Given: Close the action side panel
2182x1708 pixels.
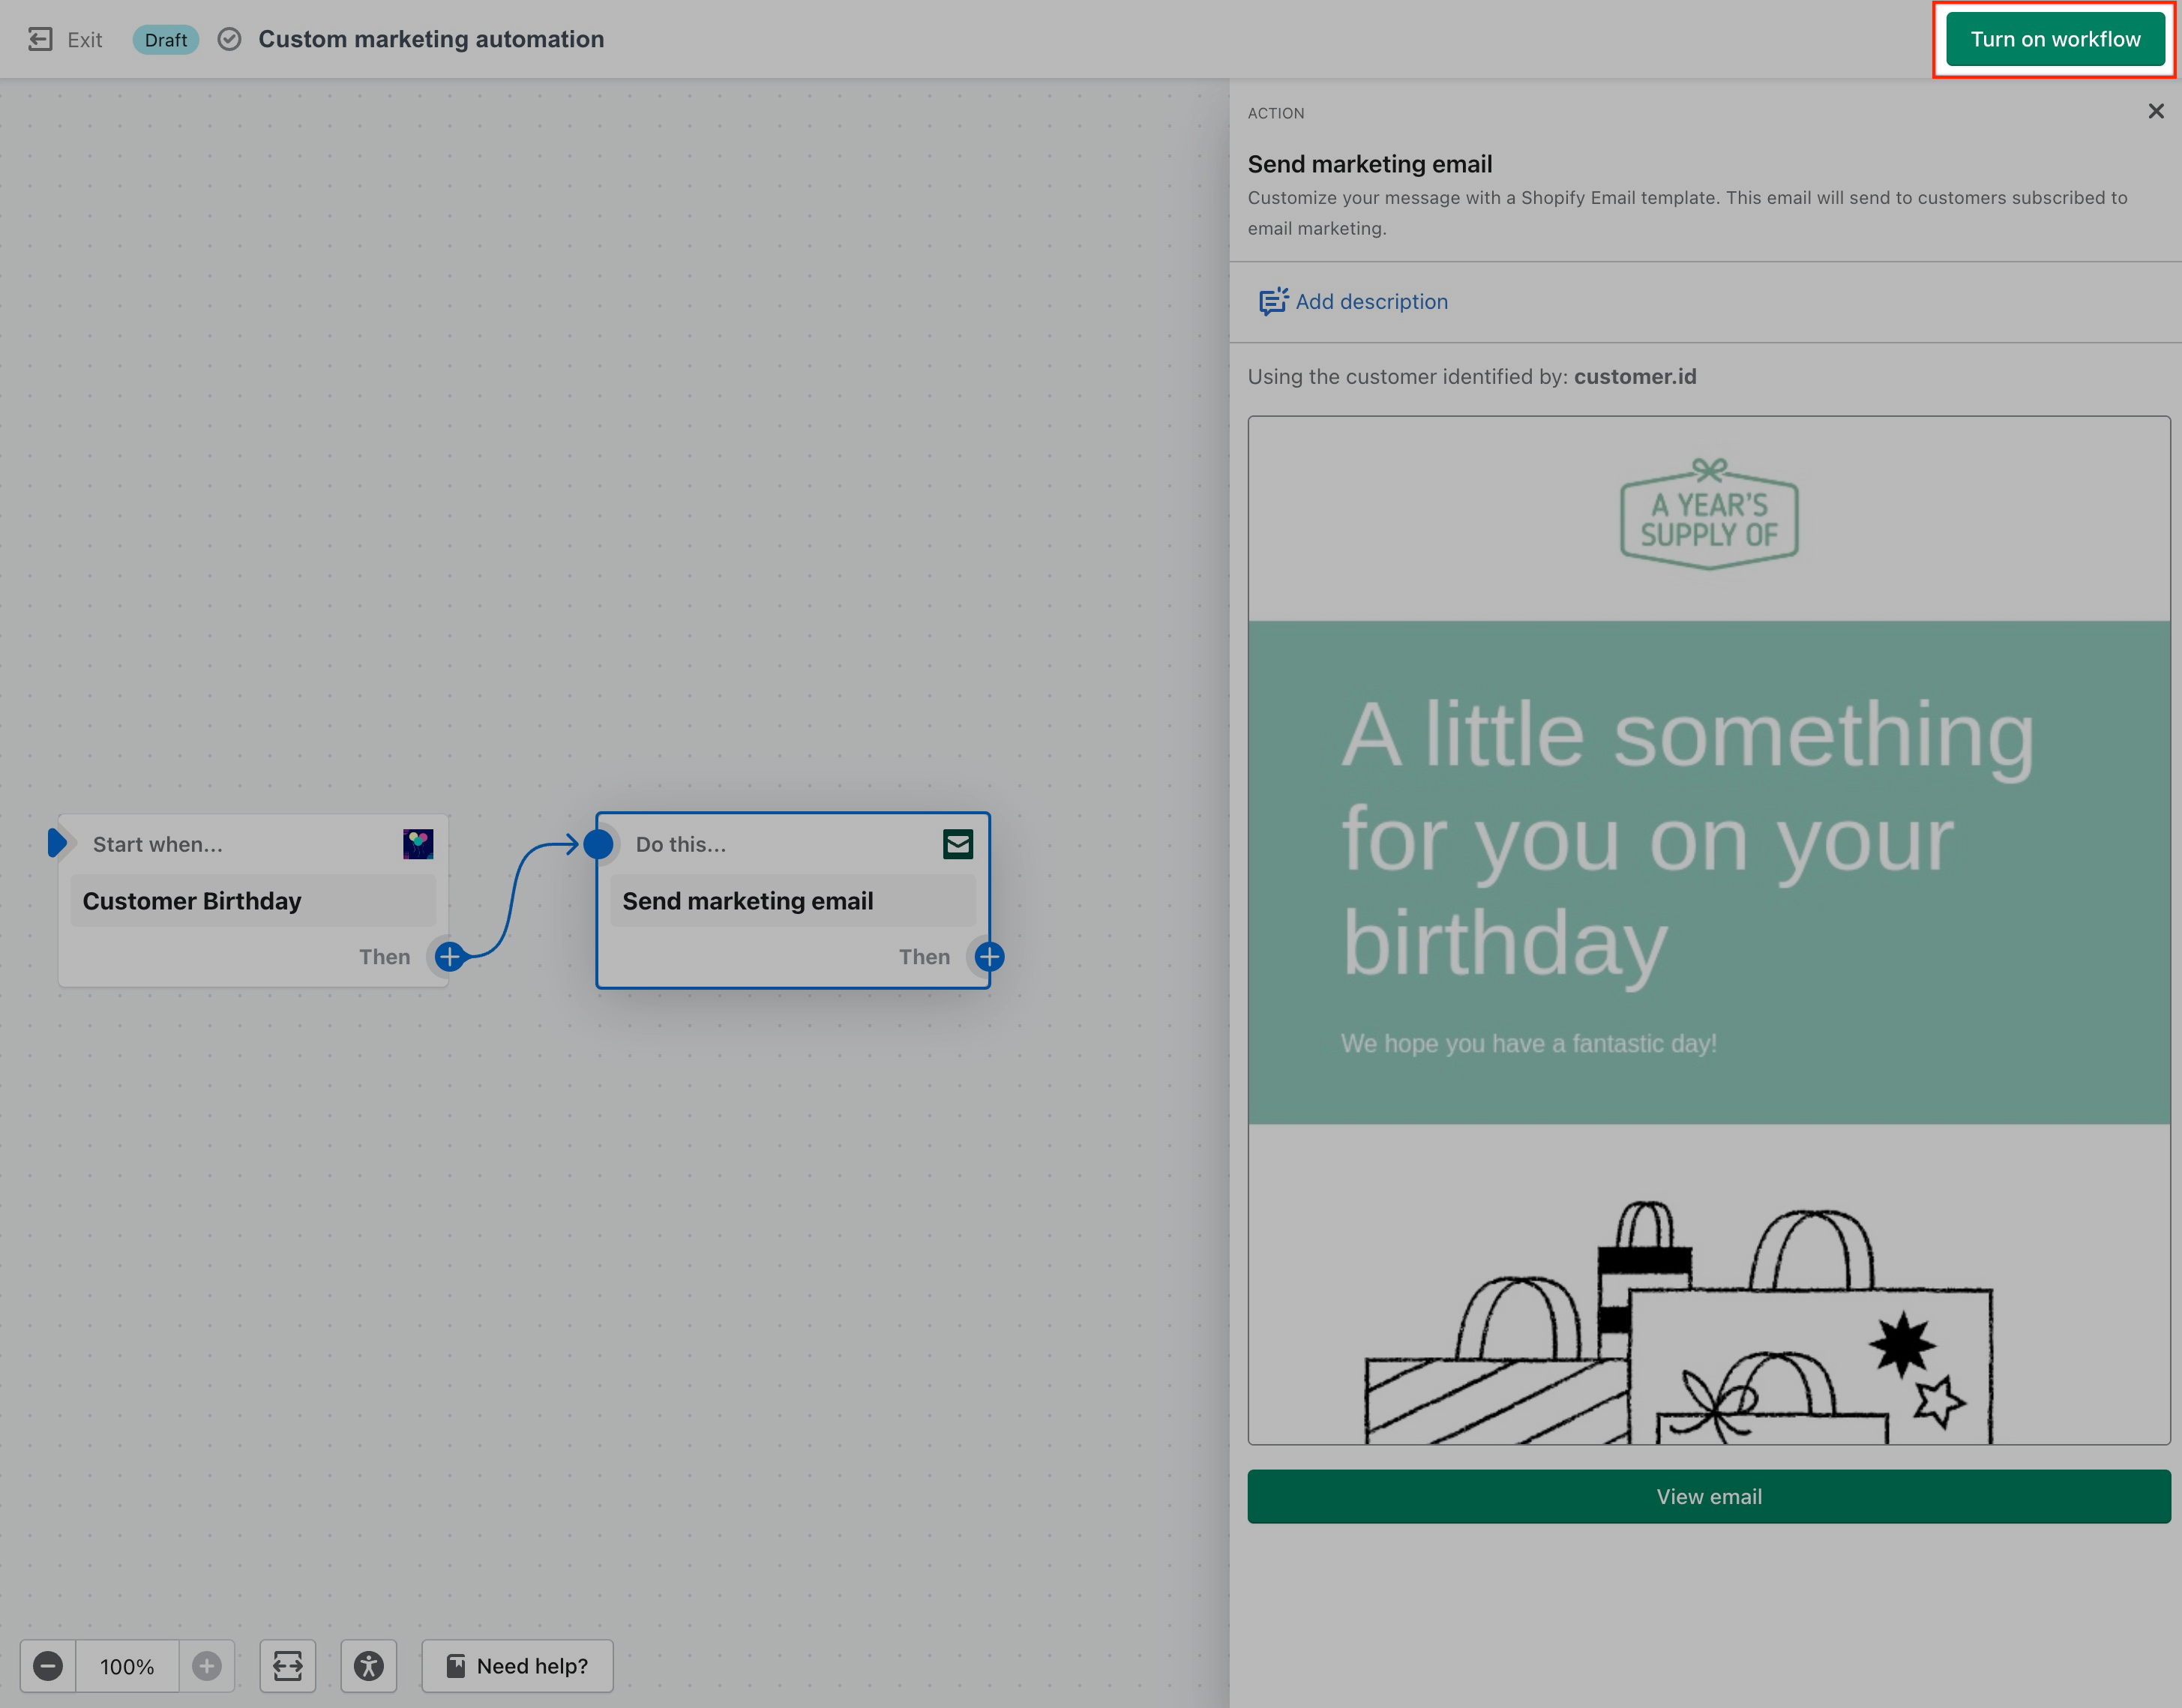Looking at the screenshot, I should (x=2155, y=111).
